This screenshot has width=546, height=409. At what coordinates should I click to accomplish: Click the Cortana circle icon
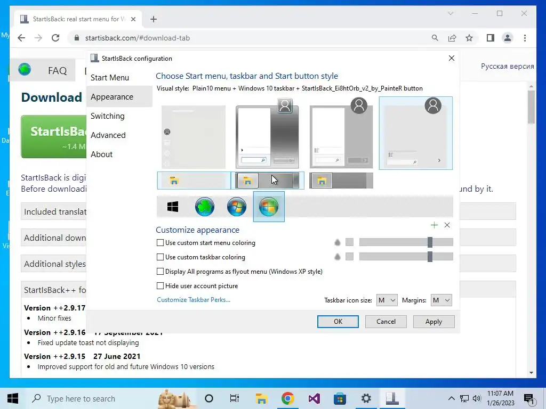pyautogui.click(x=208, y=398)
